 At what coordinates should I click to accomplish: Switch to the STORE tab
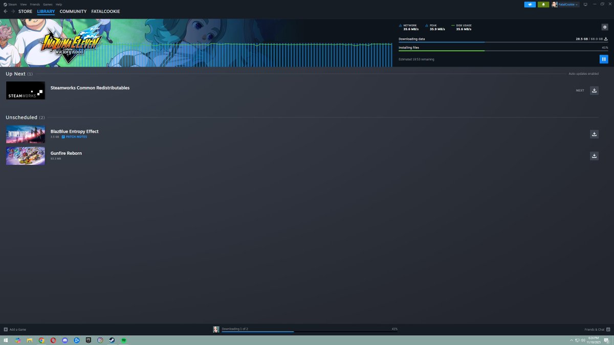coord(25,11)
